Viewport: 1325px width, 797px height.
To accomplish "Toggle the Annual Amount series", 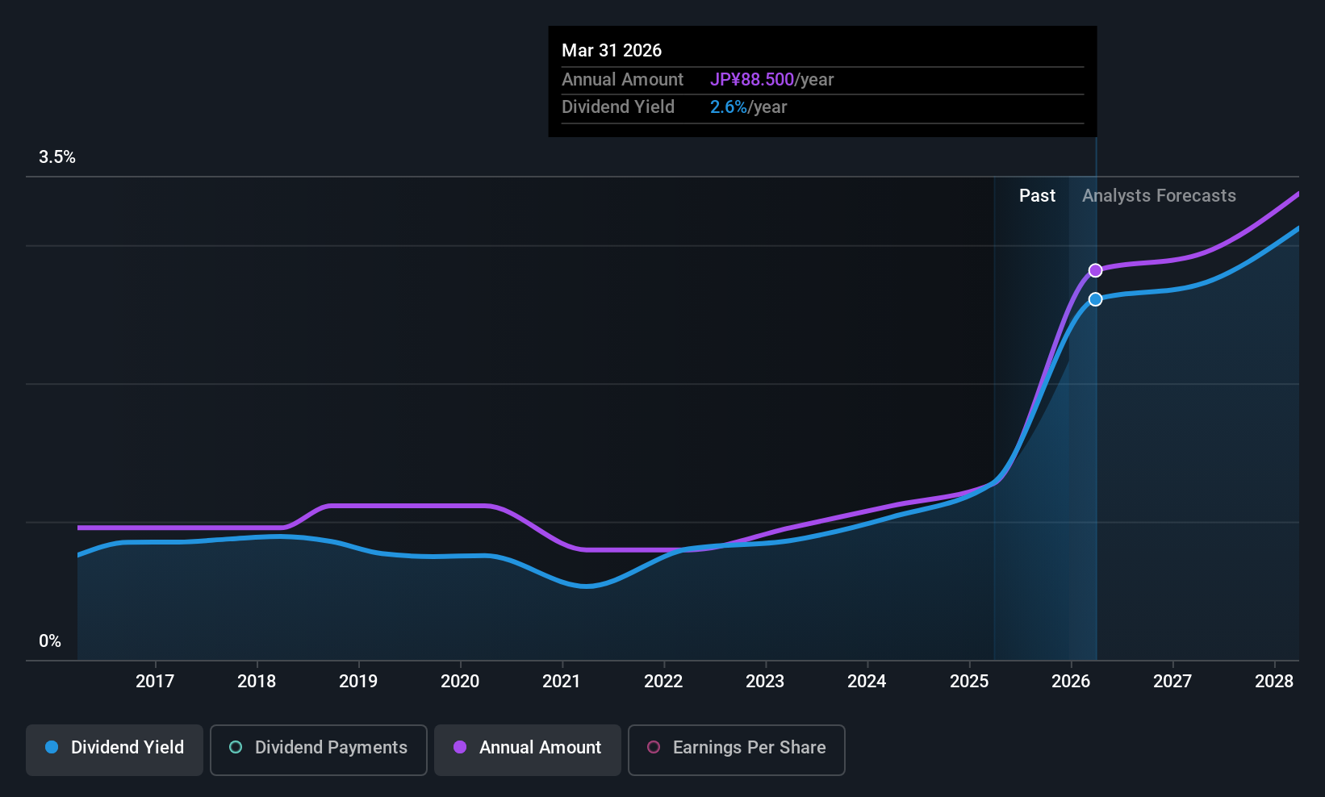I will click(x=528, y=749).
